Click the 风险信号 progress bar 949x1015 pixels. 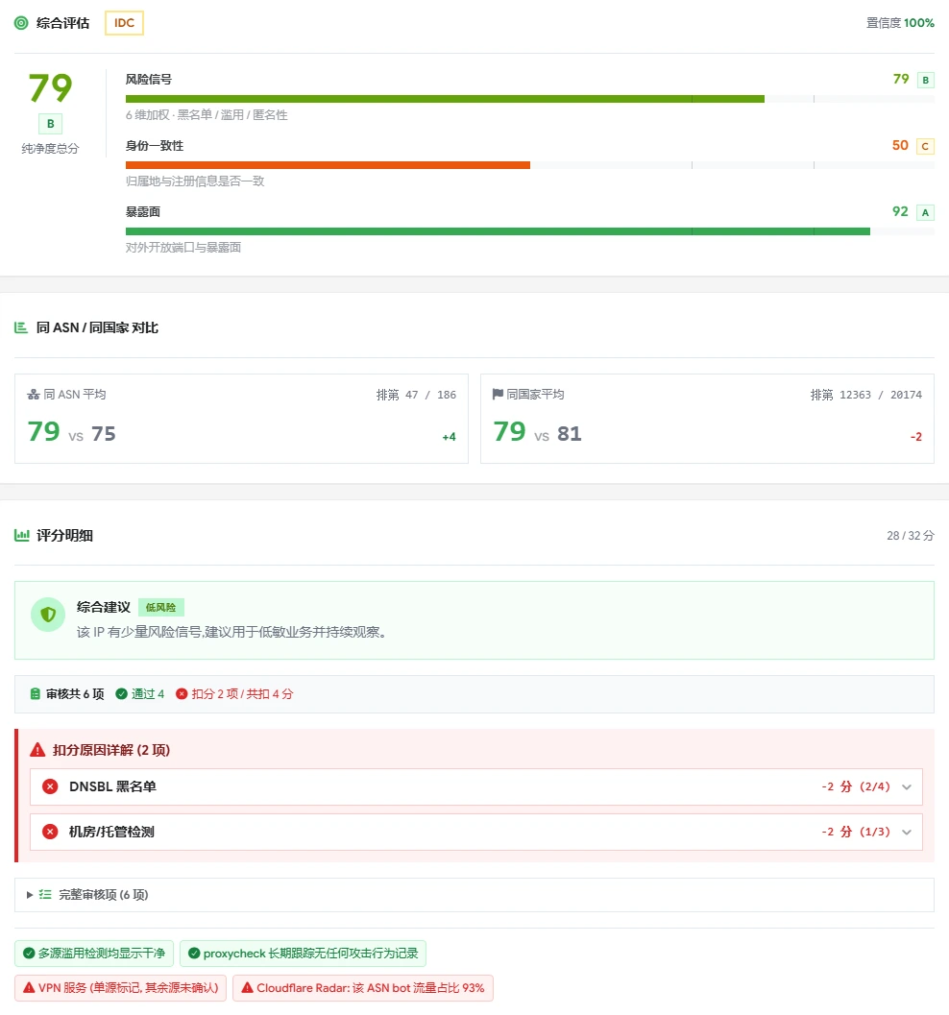coord(529,99)
